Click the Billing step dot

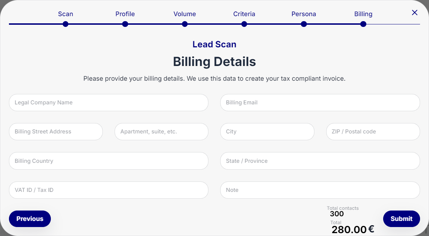[x=363, y=24]
